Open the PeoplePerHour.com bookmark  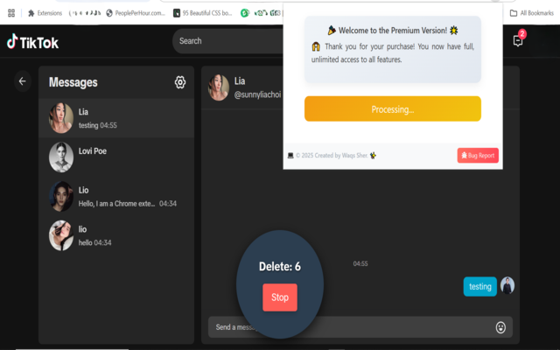pos(136,13)
